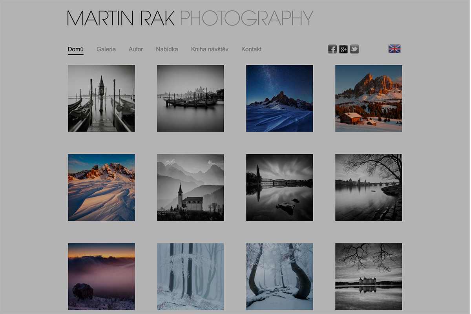Viewport: 471px width, 314px height.
Task: Select the Domů menu item
Action: click(75, 49)
